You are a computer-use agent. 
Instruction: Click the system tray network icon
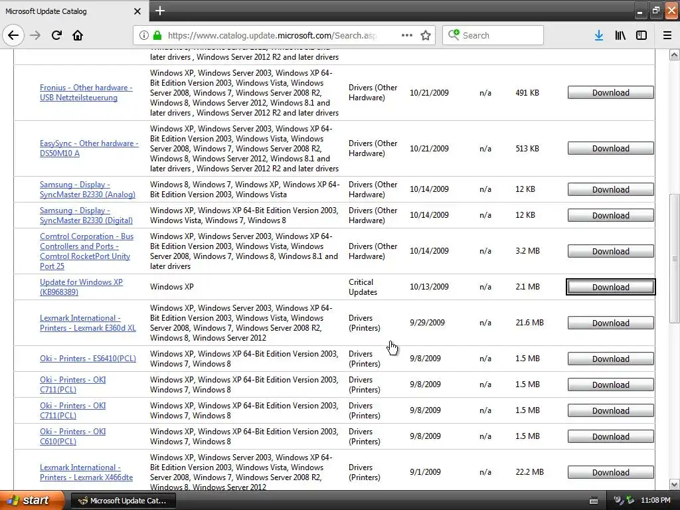(x=618, y=500)
